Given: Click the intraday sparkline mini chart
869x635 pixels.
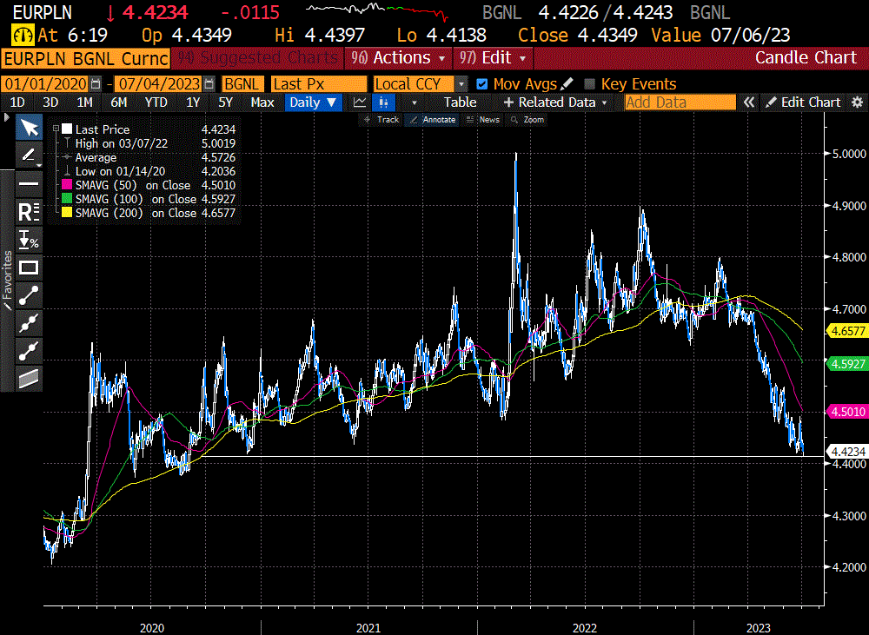Looking at the screenshot, I should coord(377,11).
